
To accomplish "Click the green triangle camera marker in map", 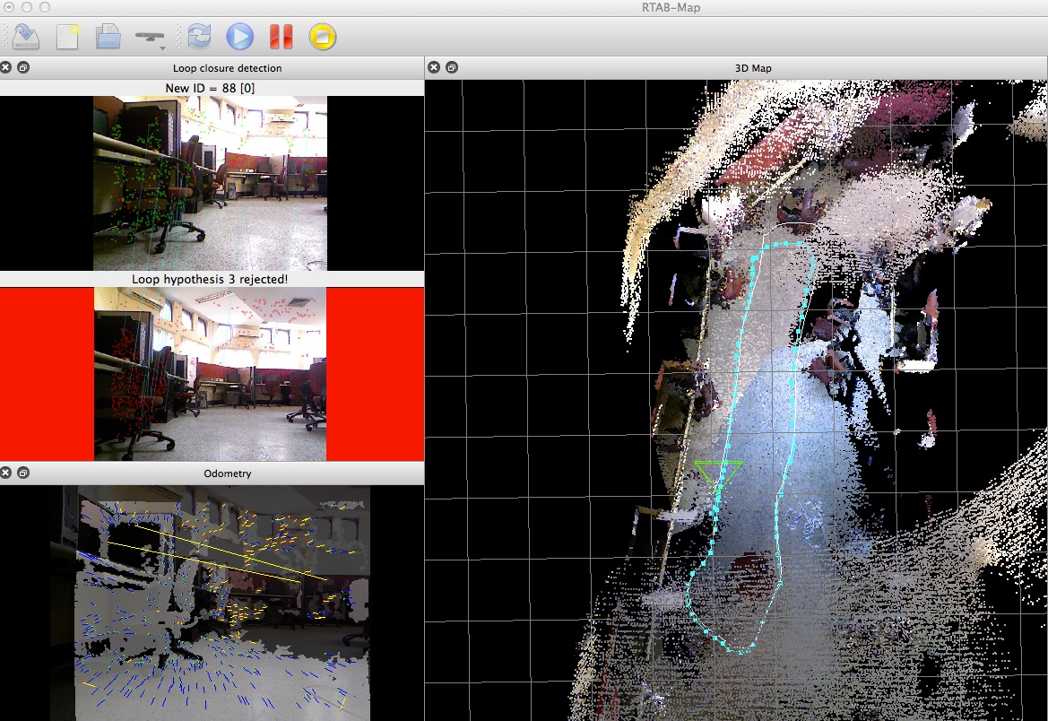I will (x=718, y=472).
